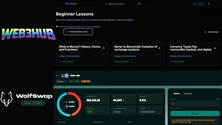
Task: Click the info icon beside APY 46.20%
Action: click(124, 100)
